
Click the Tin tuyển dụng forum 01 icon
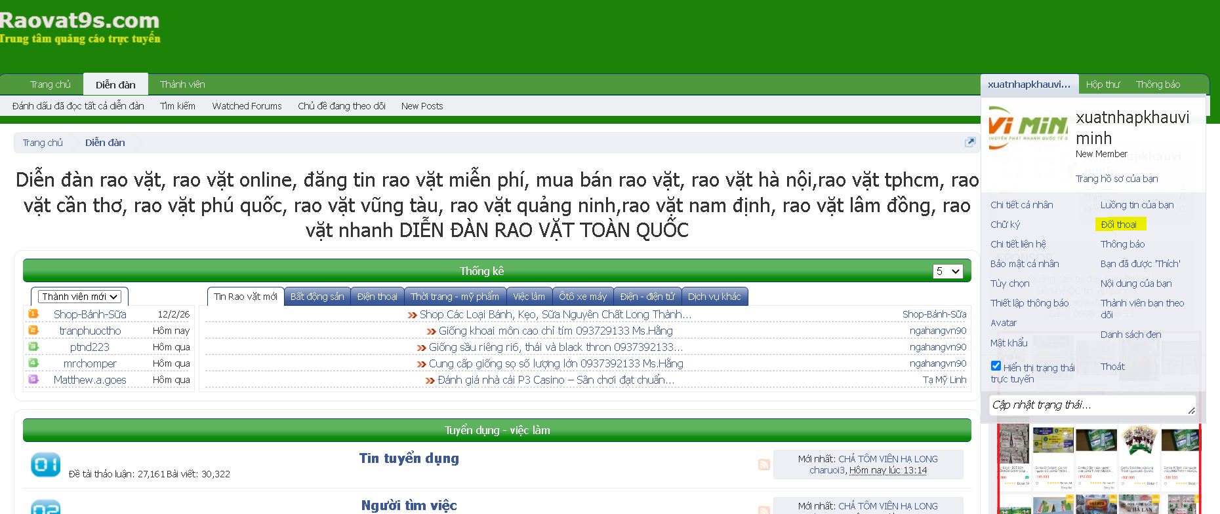click(x=45, y=465)
